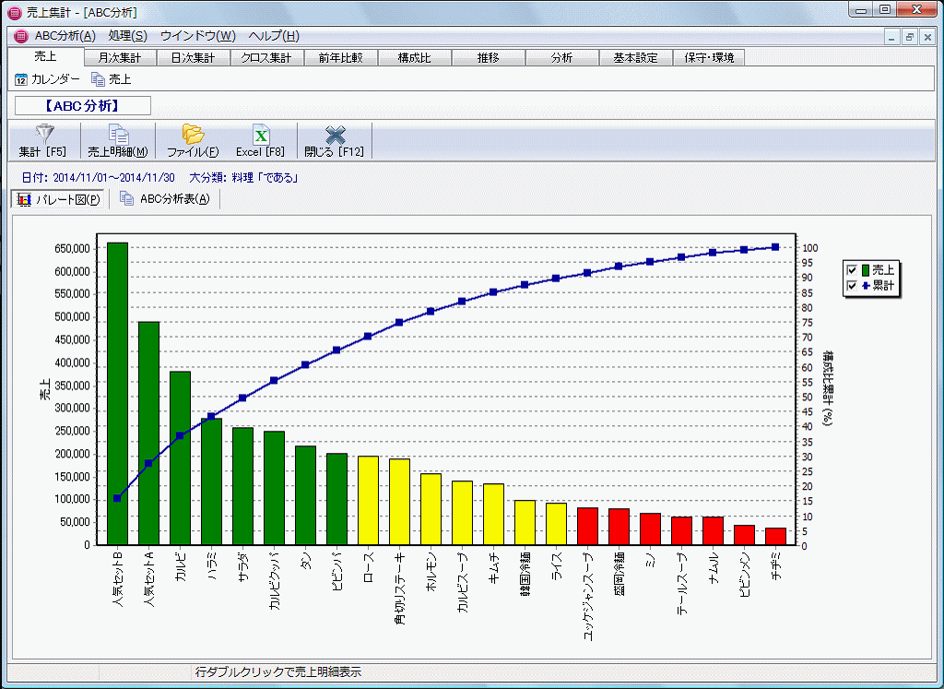The image size is (944, 689).
Task: Close the inner ABC分析 child window
Action: [927, 37]
